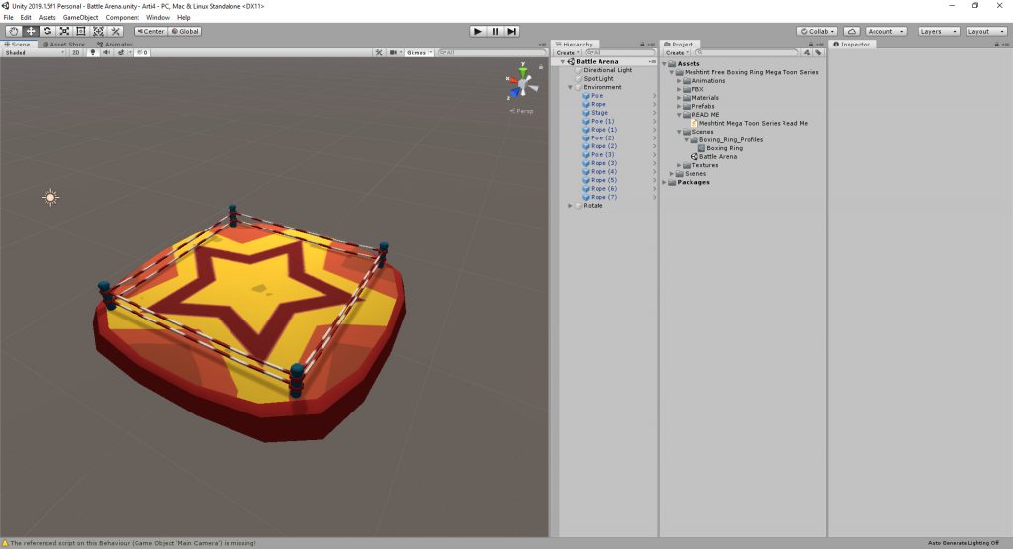Open the Account dropdown
The width and height of the screenshot is (1013, 549).
tap(885, 31)
